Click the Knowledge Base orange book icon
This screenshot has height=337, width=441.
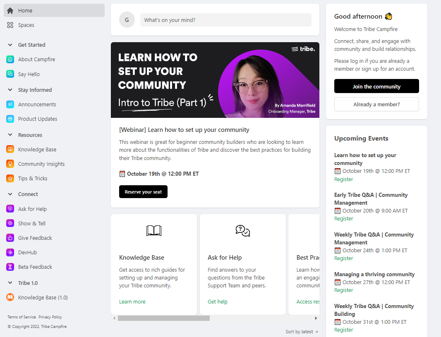(x=10, y=149)
